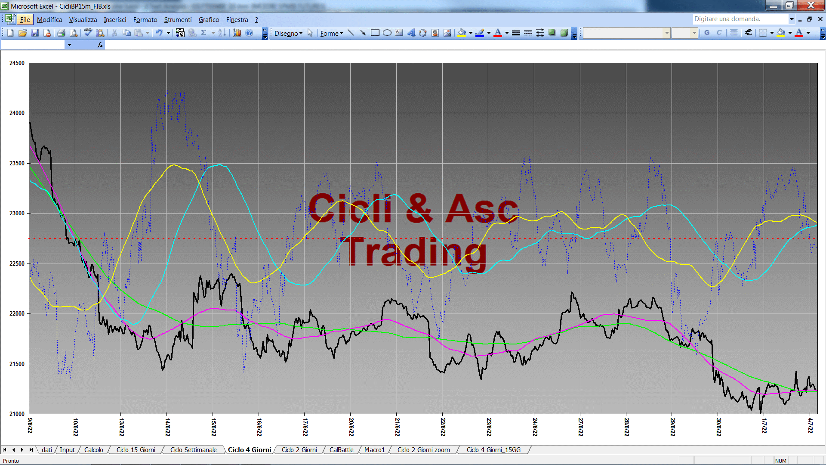This screenshot has width=826, height=465.
Task: Expand the drawing Line Color dropdown arrow
Action: pyautogui.click(x=489, y=33)
